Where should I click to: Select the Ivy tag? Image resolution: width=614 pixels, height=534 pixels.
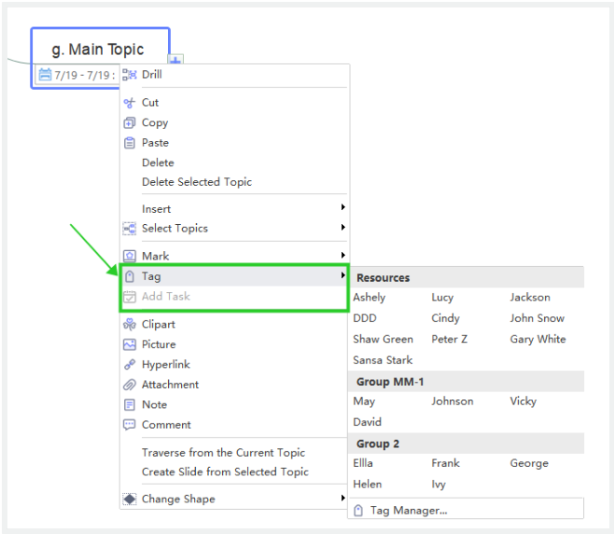pos(439,485)
